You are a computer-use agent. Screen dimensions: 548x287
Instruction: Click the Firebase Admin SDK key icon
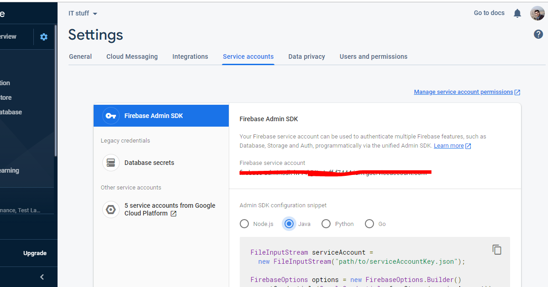click(x=111, y=116)
